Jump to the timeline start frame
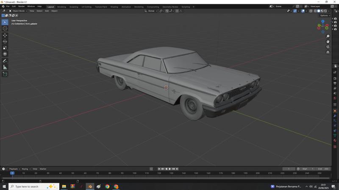The image size is (339, 190). pyautogui.click(x=159, y=169)
